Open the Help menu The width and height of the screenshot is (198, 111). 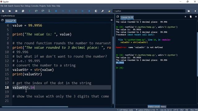tap(58, 6)
